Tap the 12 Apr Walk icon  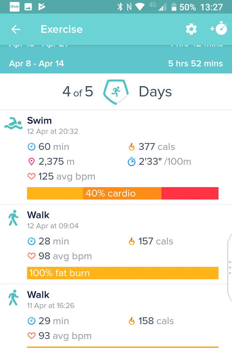[x=13, y=218]
